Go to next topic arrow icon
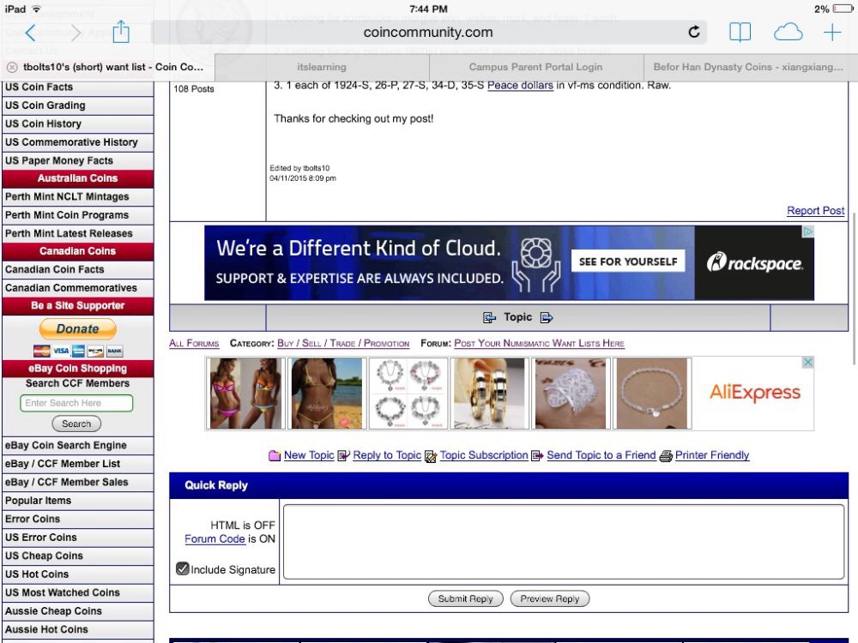This screenshot has width=858, height=643. tap(547, 318)
